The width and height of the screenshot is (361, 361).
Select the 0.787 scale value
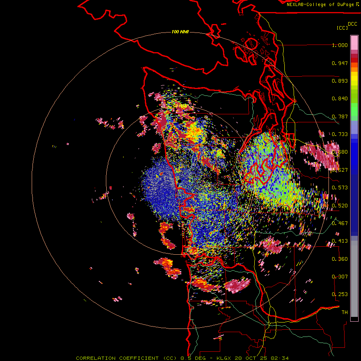pyautogui.click(x=340, y=116)
